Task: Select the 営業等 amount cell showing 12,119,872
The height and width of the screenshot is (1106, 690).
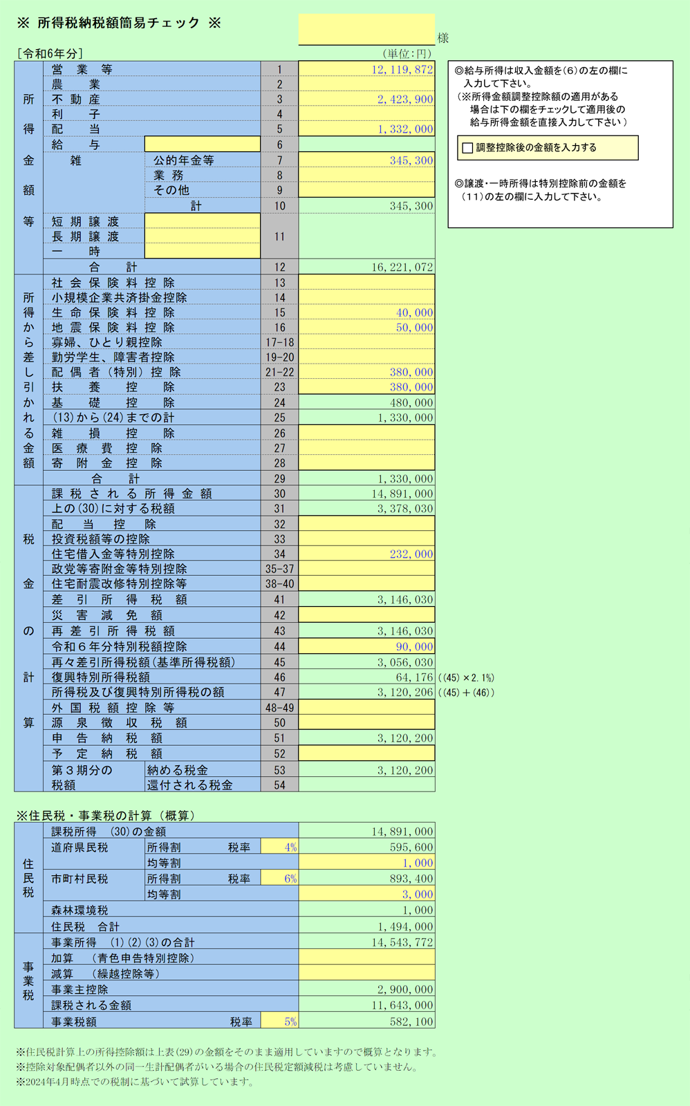Action: [x=366, y=69]
